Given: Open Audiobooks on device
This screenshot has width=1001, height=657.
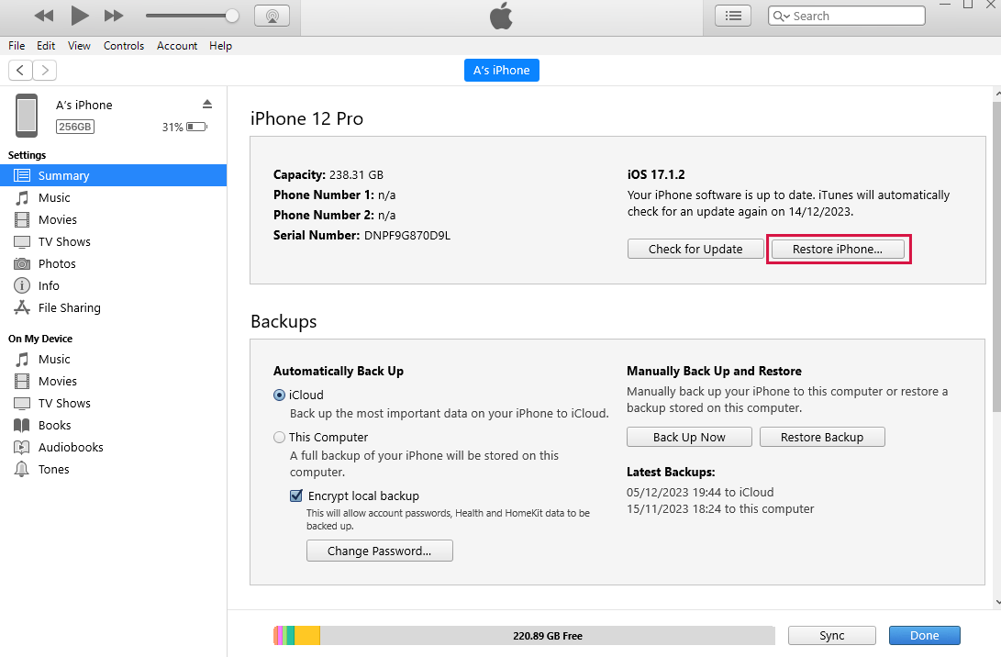Looking at the screenshot, I should [114, 448].
